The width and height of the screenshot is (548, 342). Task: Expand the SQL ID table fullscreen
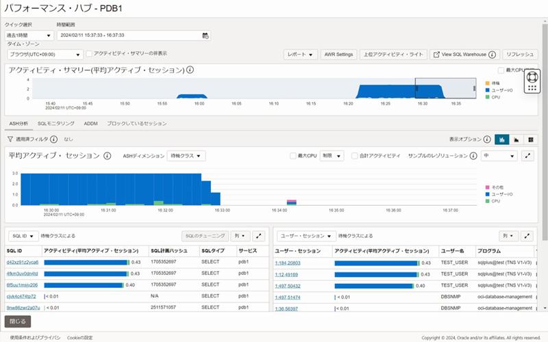259,236
